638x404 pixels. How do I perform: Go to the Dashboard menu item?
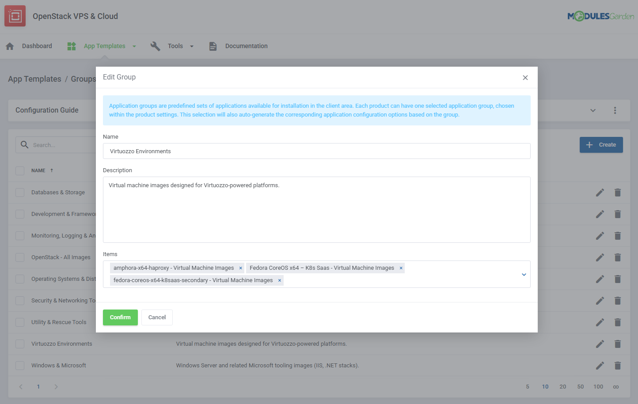tap(37, 45)
